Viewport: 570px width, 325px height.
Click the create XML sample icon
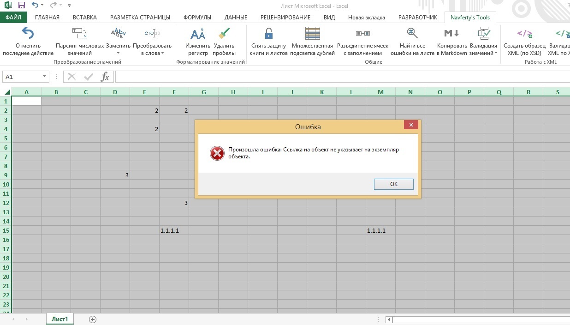[x=524, y=34]
